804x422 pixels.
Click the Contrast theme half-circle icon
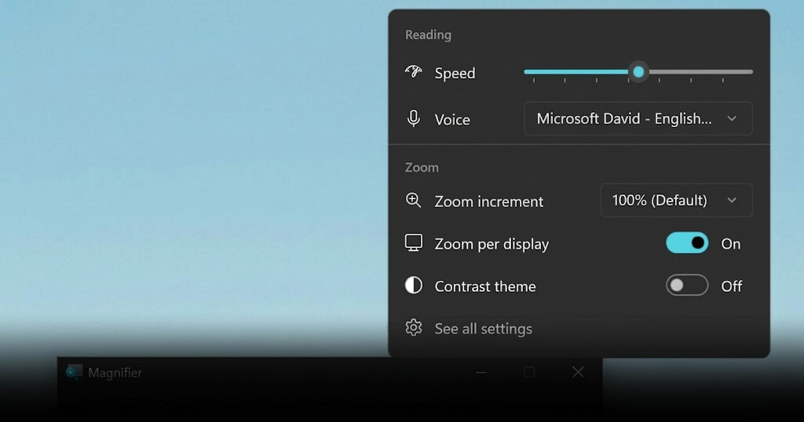pyautogui.click(x=413, y=286)
